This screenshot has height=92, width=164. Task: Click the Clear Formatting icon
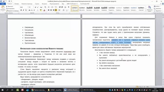45,7
